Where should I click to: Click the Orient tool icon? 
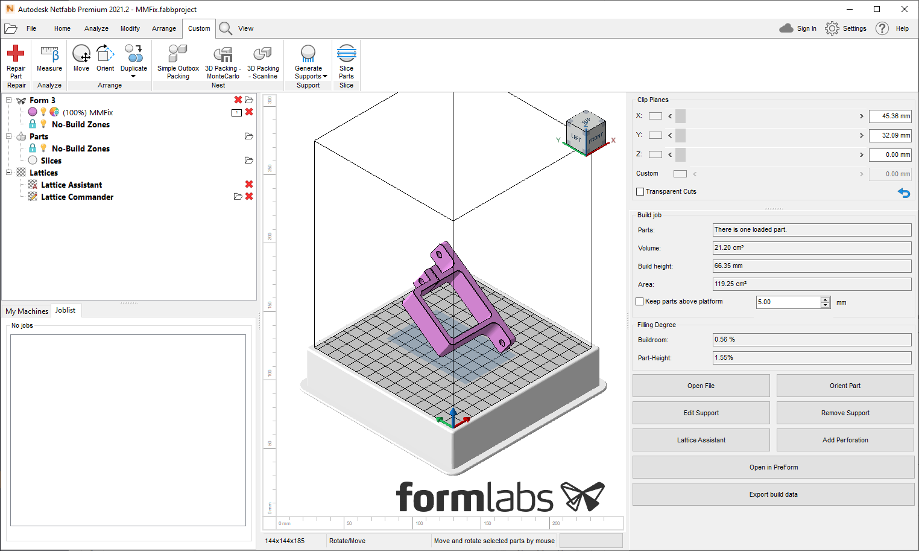point(105,54)
